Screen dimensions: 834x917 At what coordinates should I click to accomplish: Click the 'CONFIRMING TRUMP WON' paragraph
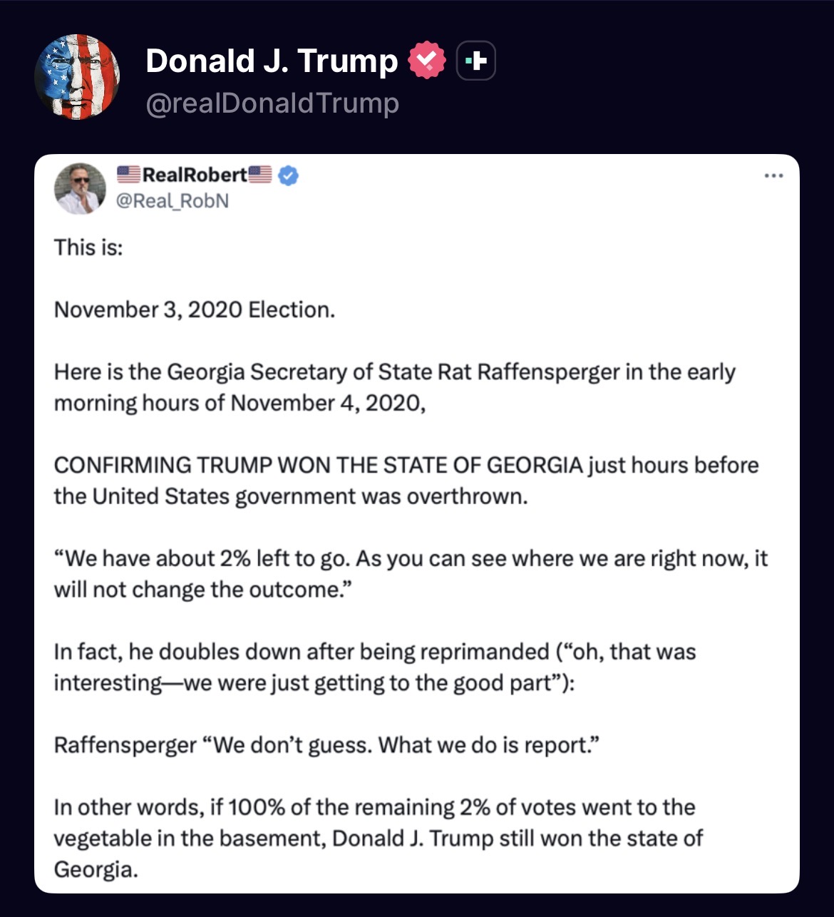[x=406, y=480]
